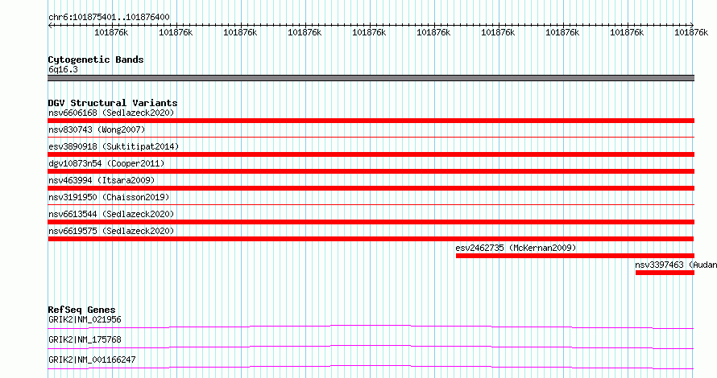Select the red bar under nsv6606168

371,121
